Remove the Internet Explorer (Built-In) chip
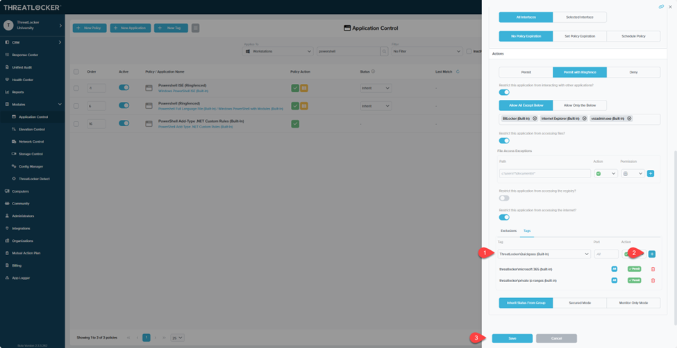 coord(584,119)
